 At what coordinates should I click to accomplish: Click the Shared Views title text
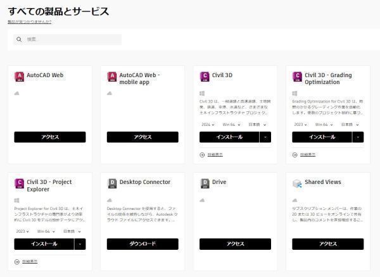[x=323, y=182]
